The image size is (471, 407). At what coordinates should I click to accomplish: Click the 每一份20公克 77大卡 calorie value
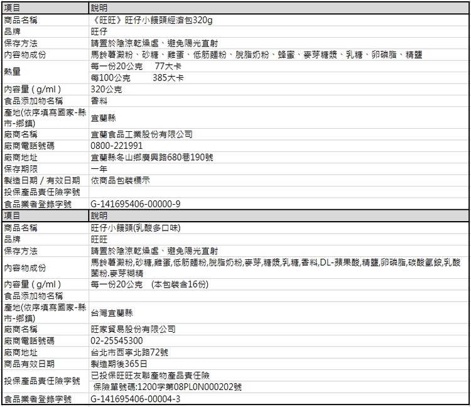134,66
